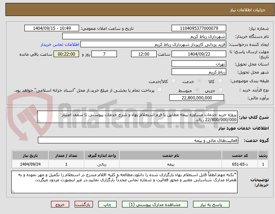Click the برآورد مالی label
This screenshot has height=214, width=275.
pyautogui.click(x=258, y=98)
